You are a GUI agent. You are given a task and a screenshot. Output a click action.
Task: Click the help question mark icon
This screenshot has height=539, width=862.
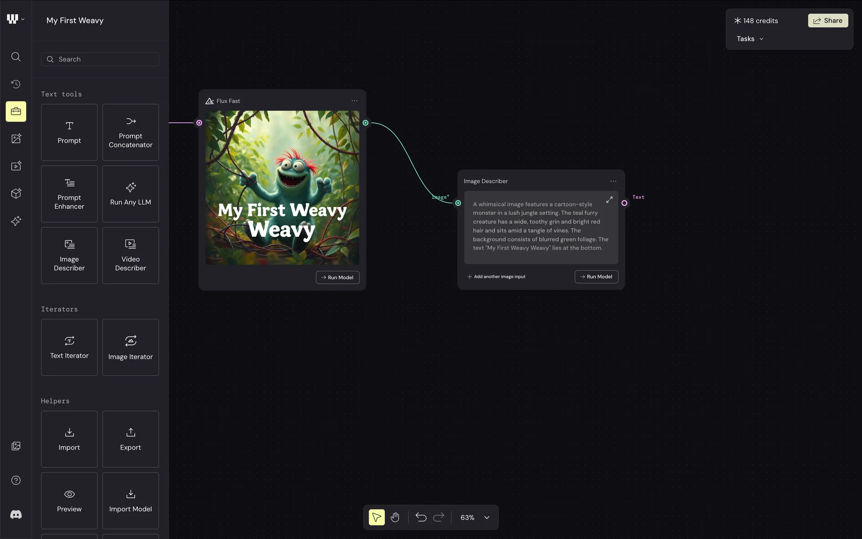[16, 480]
